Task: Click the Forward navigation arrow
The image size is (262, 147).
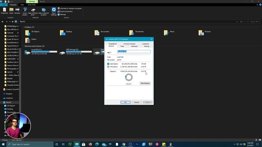Action: point(7,22)
